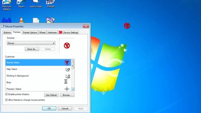The image size is (201, 113).
Task: Click the Use Default button
Action: pos(51,95)
